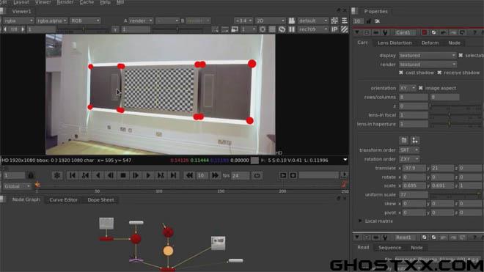
Task: Jump to the first frame button
Action: pyautogui.click(x=72, y=175)
